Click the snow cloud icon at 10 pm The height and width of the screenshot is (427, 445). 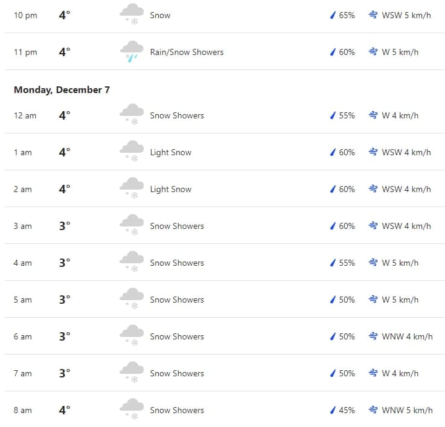pos(132,14)
